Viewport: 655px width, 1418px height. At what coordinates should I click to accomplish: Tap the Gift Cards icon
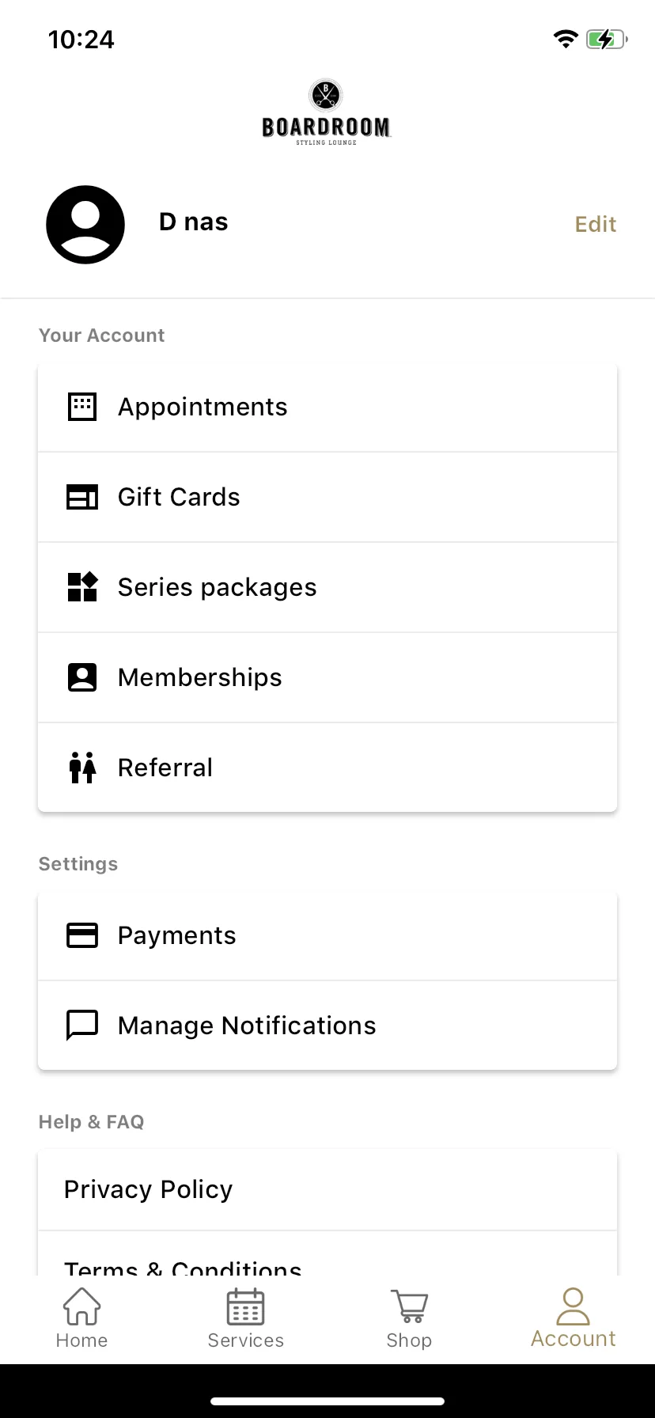82,497
